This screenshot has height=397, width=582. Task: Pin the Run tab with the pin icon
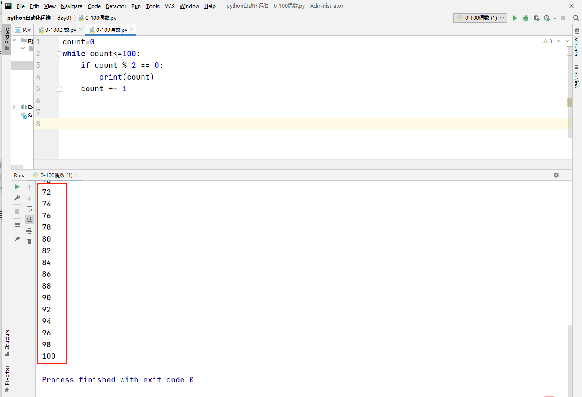pyautogui.click(x=17, y=239)
